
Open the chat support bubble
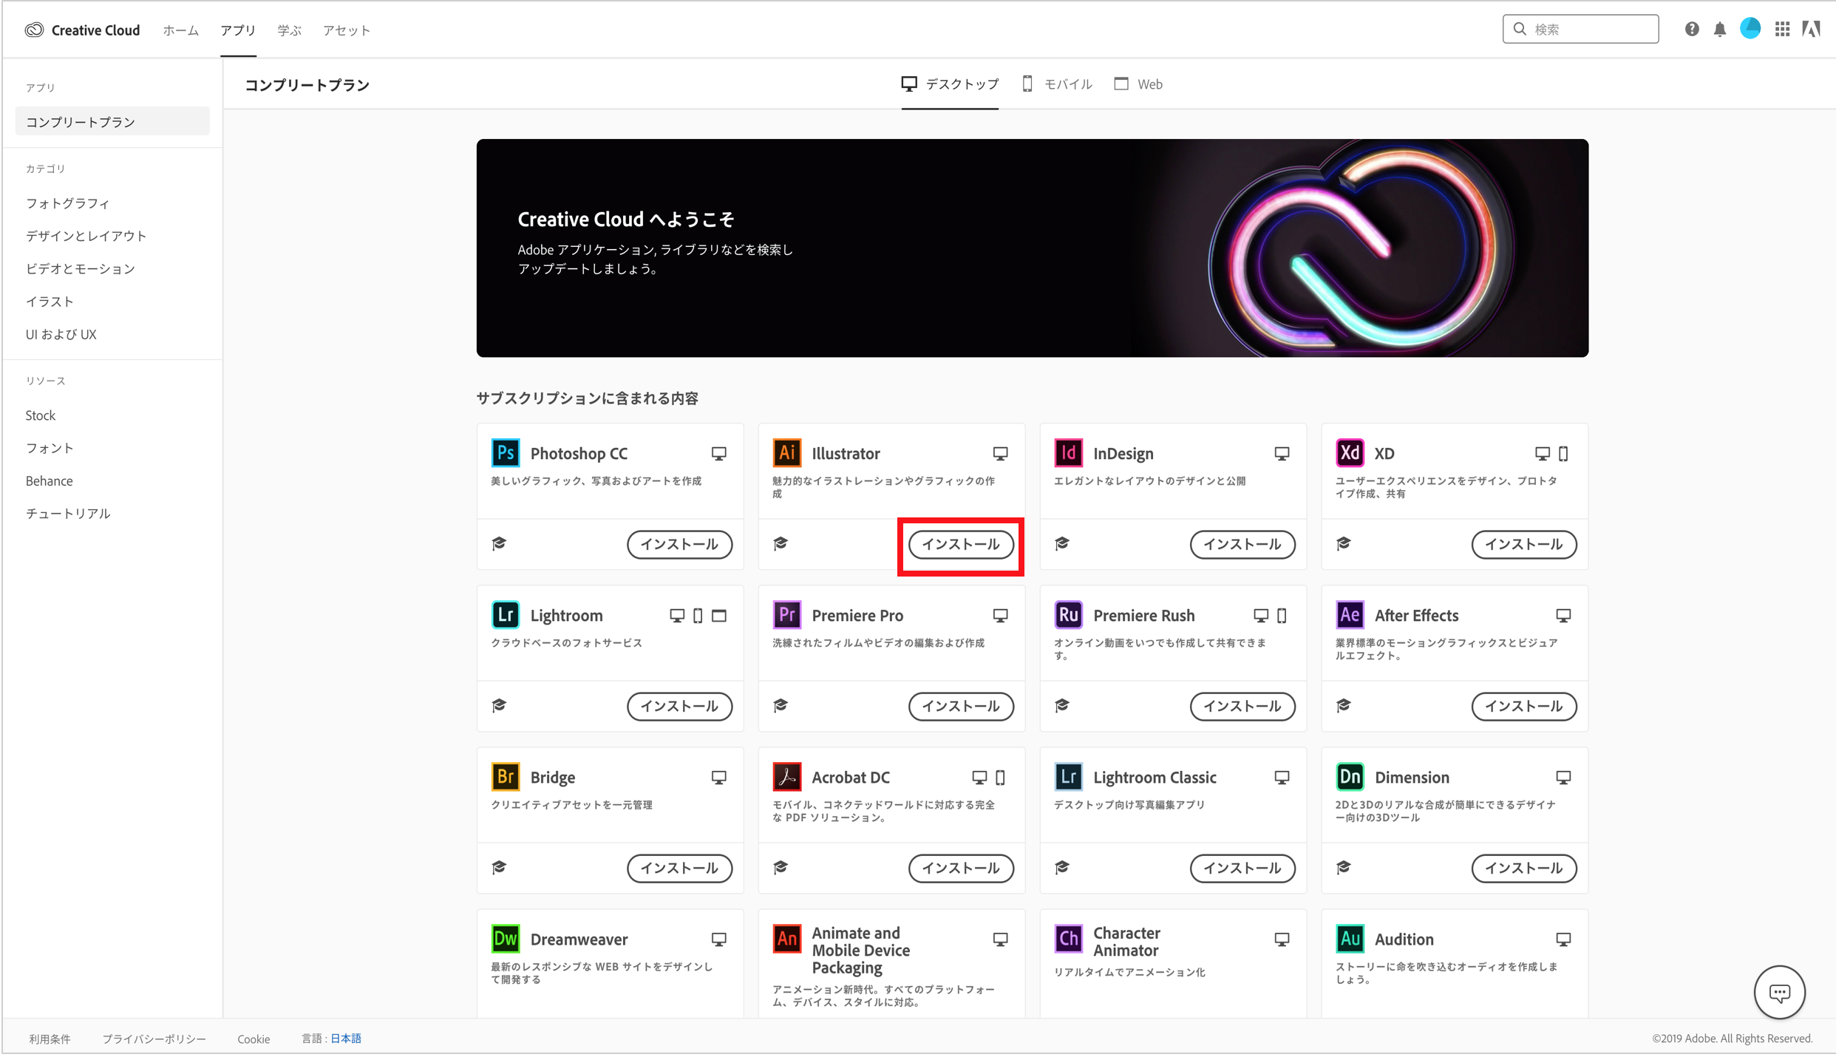tap(1780, 992)
